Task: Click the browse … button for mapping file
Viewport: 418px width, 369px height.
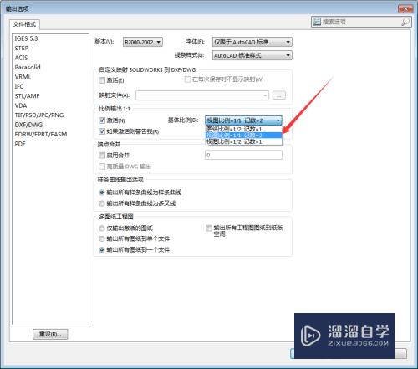Action: click(x=279, y=95)
